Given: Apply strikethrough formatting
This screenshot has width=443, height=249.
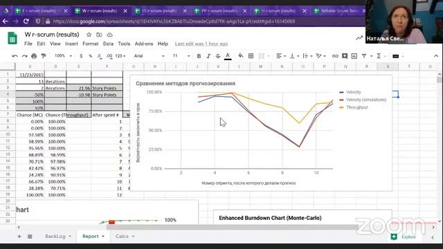Looking at the screenshot, I should pyautogui.click(x=218, y=56).
